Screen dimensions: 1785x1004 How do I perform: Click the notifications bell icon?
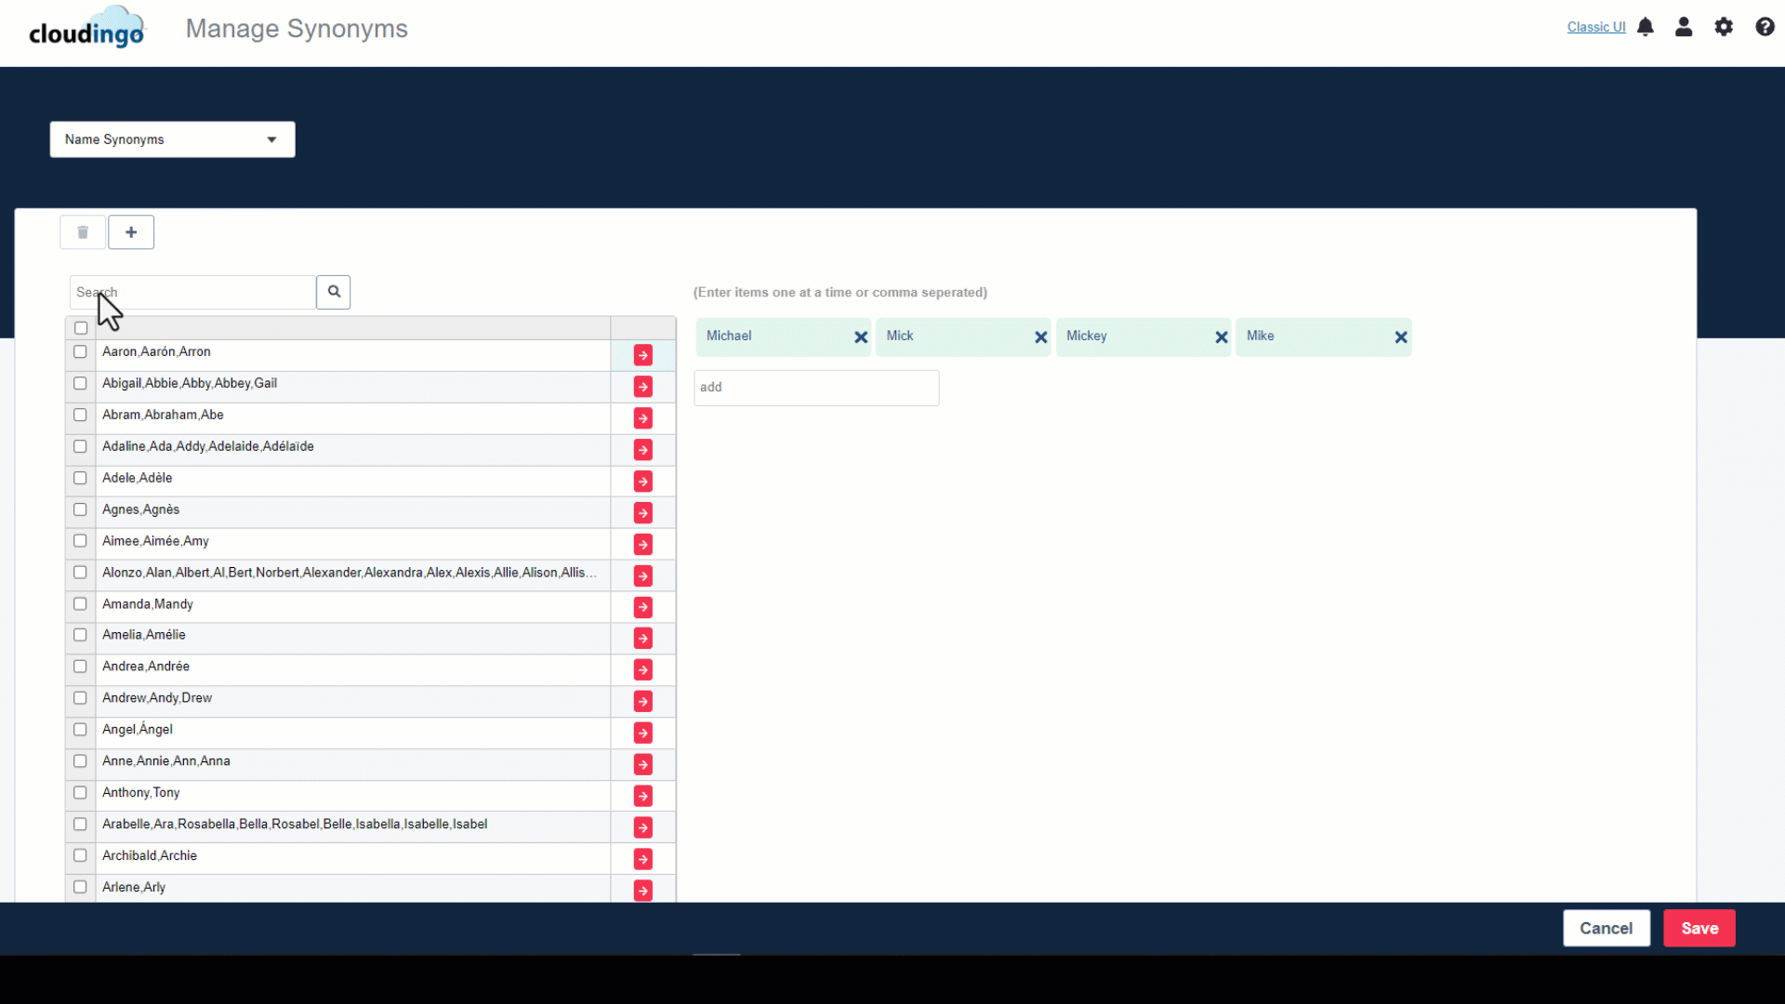tap(1646, 27)
